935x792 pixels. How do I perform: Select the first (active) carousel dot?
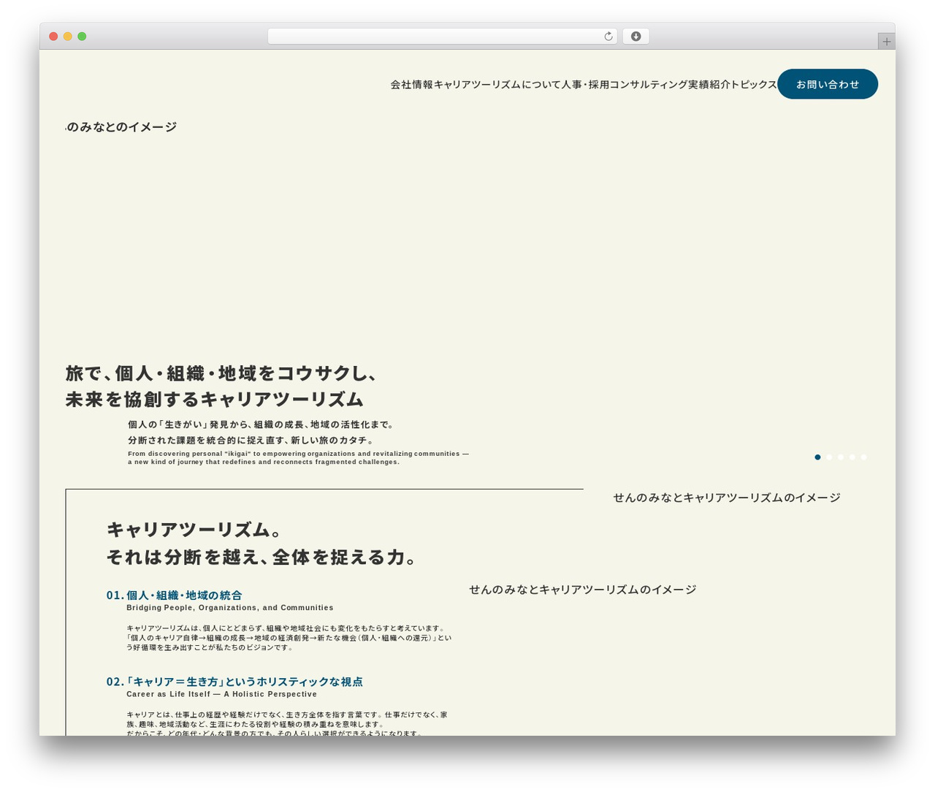(817, 457)
